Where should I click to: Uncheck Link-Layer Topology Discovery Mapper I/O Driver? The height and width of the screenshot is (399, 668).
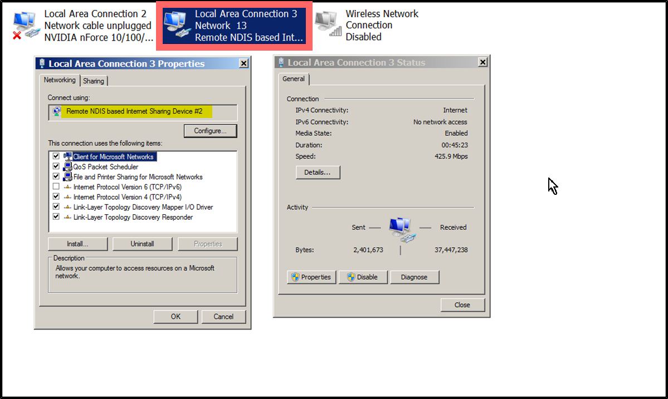pyautogui.click(x=56, y=206)
